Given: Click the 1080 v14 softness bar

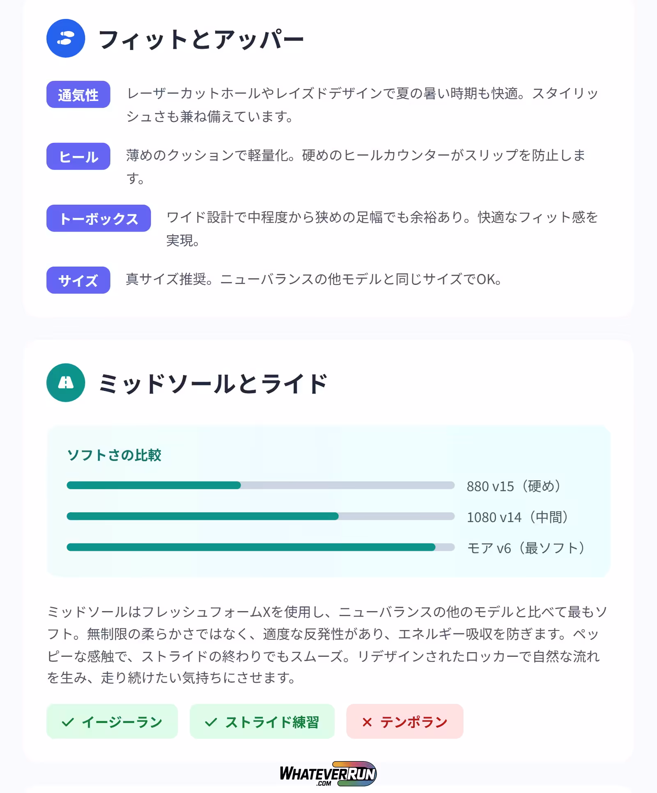Looking at the screenshot, I should click(260, 516).
